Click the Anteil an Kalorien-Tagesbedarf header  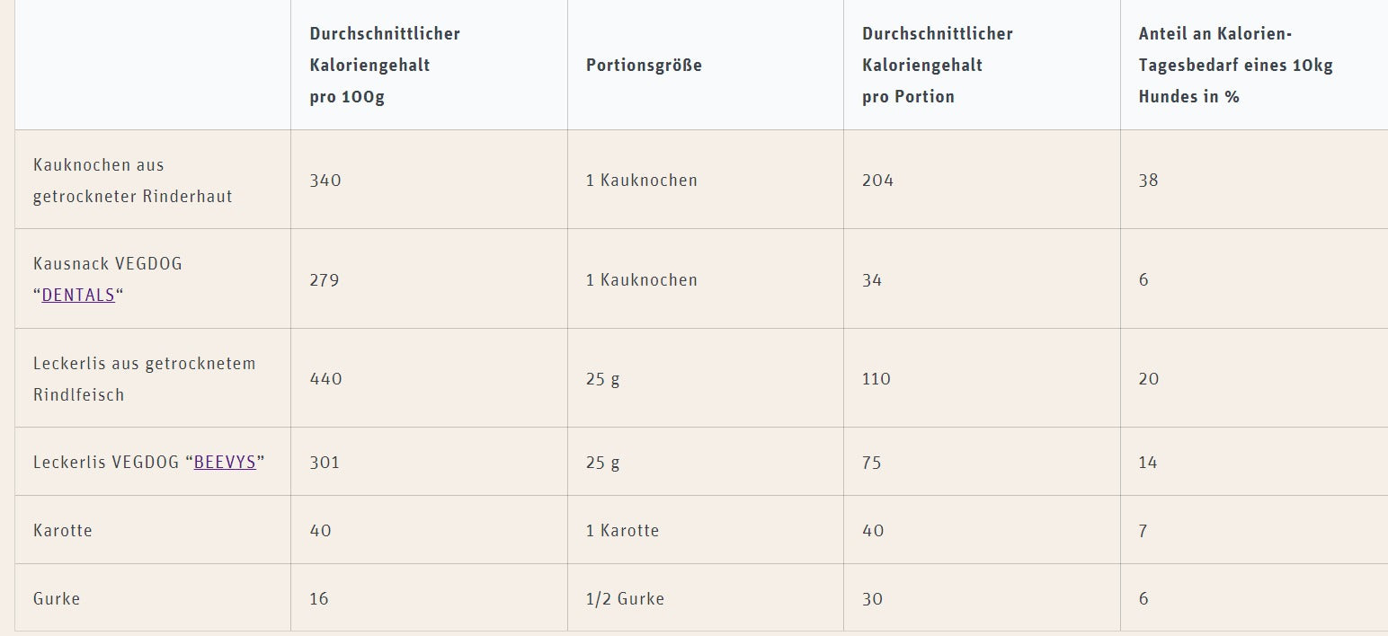click(x=1235, y=66)
